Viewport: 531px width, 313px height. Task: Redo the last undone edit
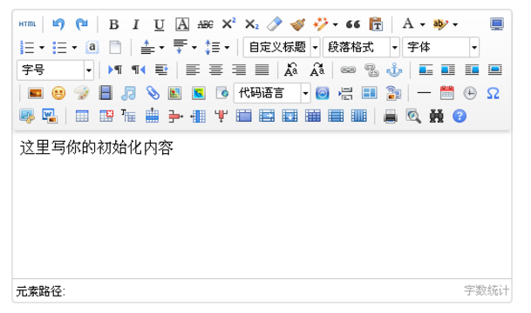click(82, 24)
